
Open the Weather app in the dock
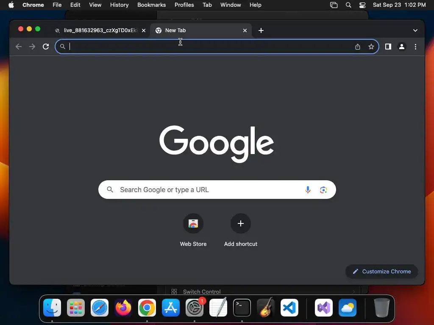pos(348,308)
